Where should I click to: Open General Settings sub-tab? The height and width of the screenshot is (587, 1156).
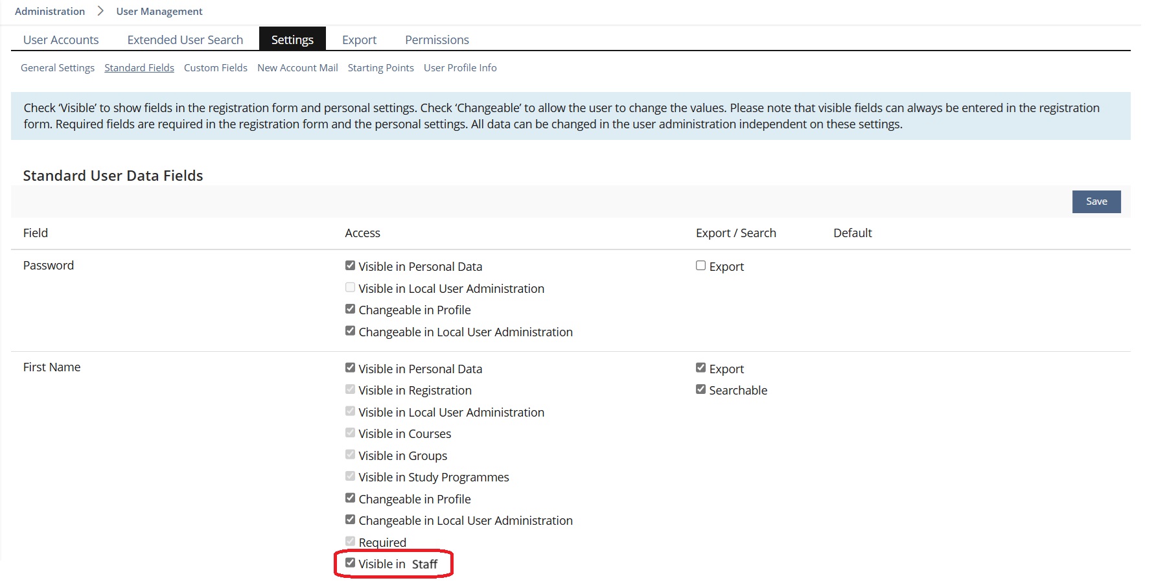pyautogui.click(x=58, y=68)
